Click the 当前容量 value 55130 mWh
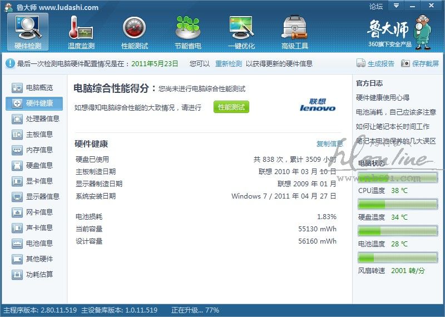The width and height of the screenshot is (445, 317). click(x=317, y=229)
